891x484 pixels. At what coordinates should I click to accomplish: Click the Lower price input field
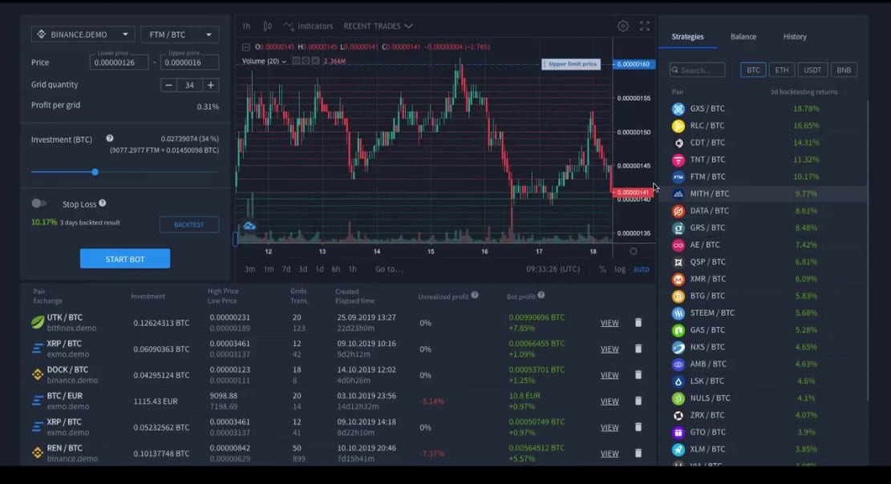pyautogui.click(x=119, y=62)
